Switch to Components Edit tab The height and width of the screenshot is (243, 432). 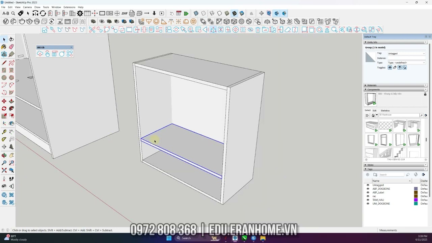(375, 111)
